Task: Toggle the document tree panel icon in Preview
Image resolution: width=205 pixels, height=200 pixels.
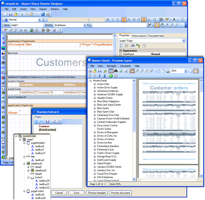Action: pos(111,71)
